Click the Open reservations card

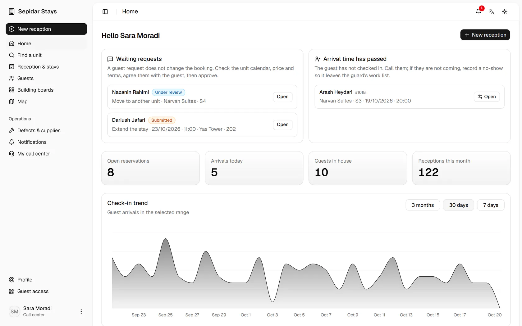[x=150, y=168]
